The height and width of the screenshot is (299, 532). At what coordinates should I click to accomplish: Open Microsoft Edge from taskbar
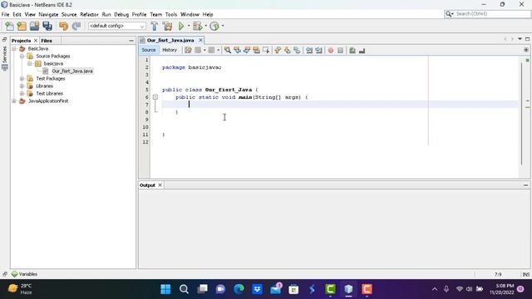click(239, 289)
